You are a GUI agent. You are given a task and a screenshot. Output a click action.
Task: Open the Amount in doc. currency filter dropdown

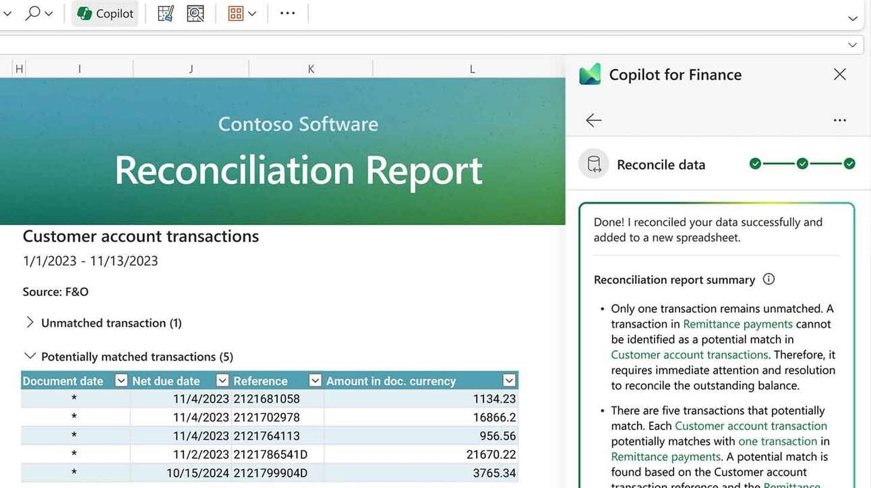coord(510,381)
